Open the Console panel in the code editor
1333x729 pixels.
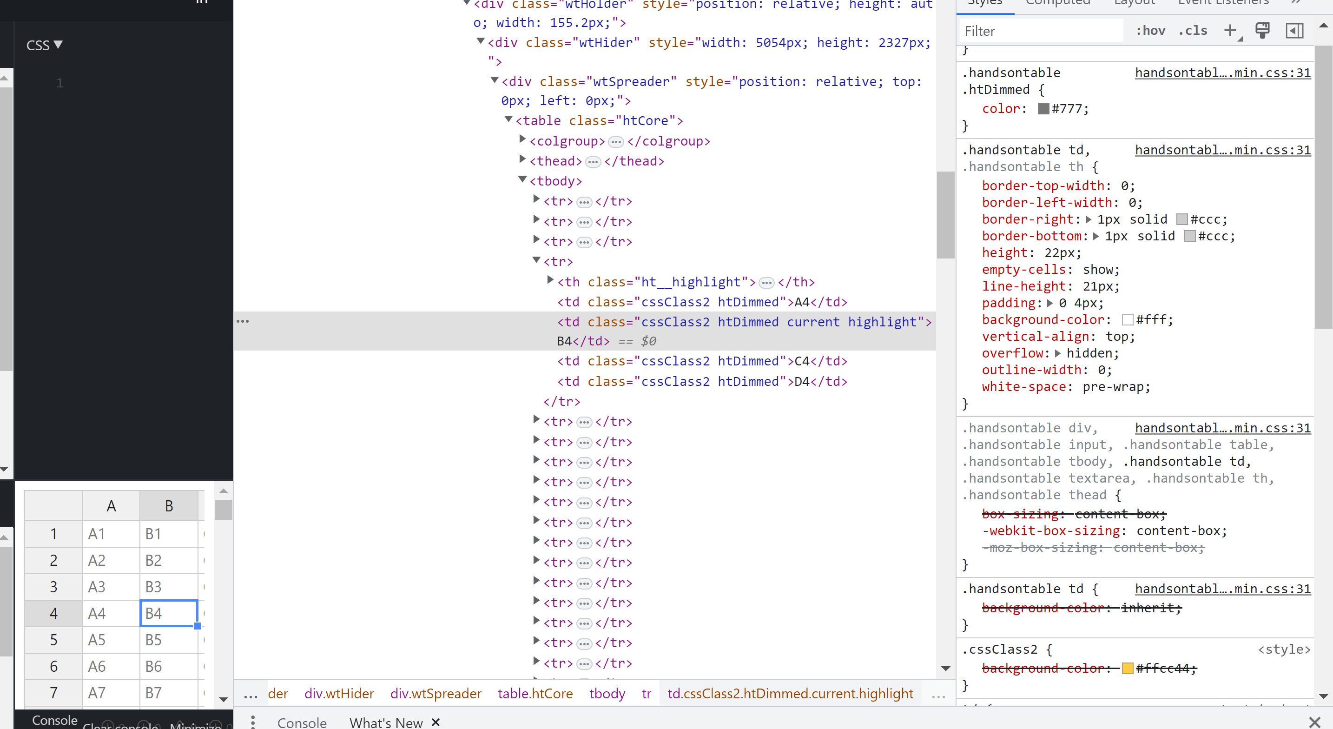coord(54,720)
